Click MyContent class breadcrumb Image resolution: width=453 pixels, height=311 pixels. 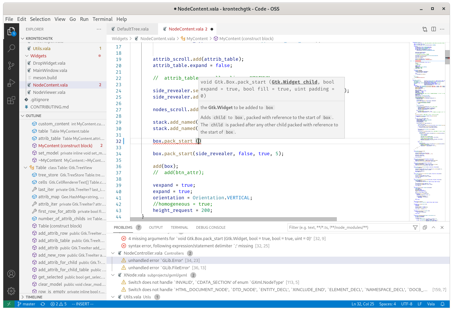pyautogui.click(x=194, y=39)
